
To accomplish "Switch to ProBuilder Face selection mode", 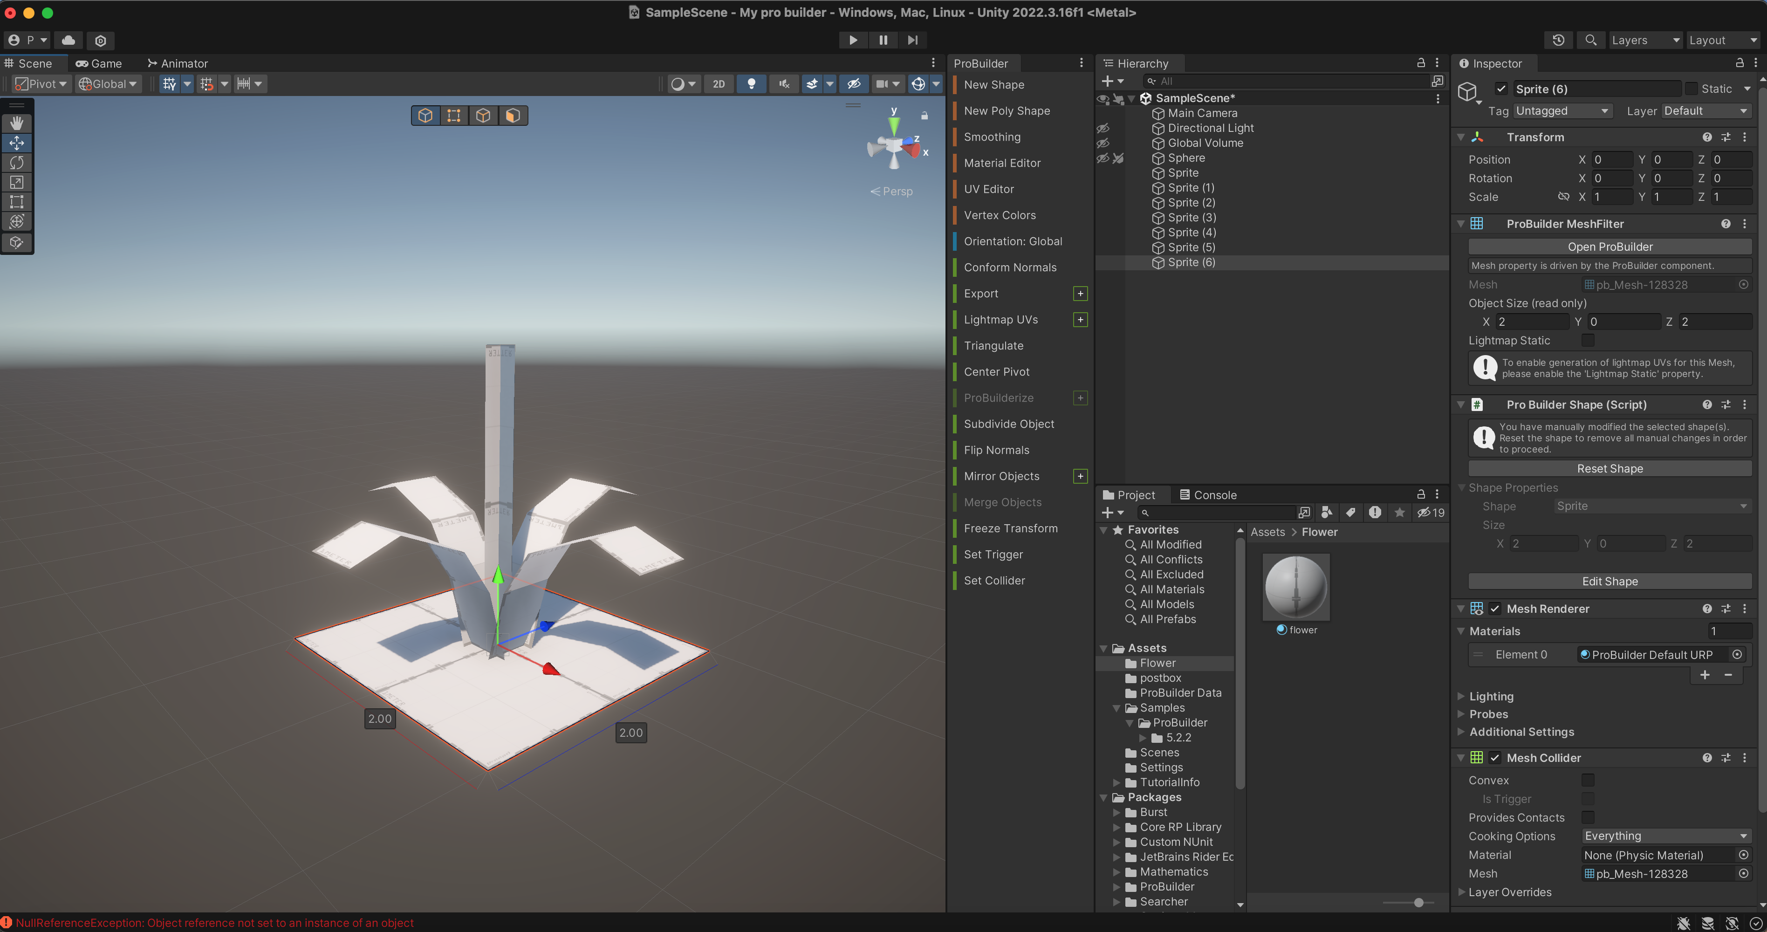I will (513, 115).
